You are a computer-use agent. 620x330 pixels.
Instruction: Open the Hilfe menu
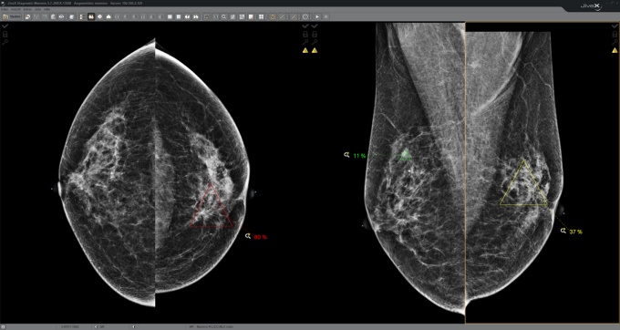click(46, 9)
